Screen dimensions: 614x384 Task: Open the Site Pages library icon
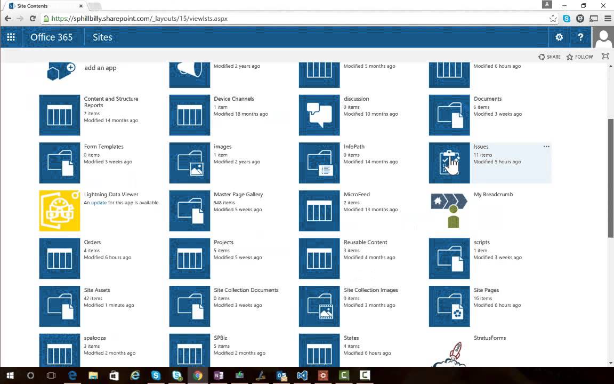click(449, 307)
